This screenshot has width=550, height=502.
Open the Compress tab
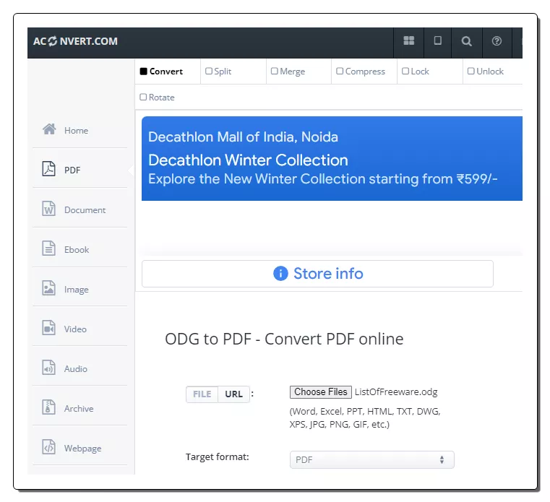(361, 72)
